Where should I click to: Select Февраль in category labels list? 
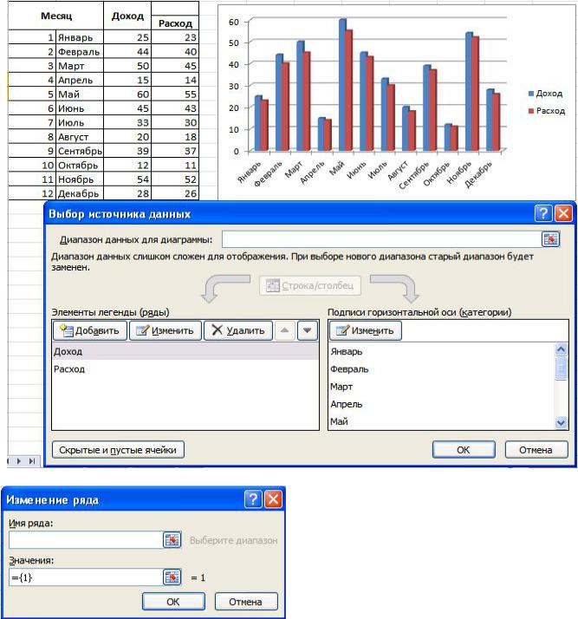(x=441, y=369)
